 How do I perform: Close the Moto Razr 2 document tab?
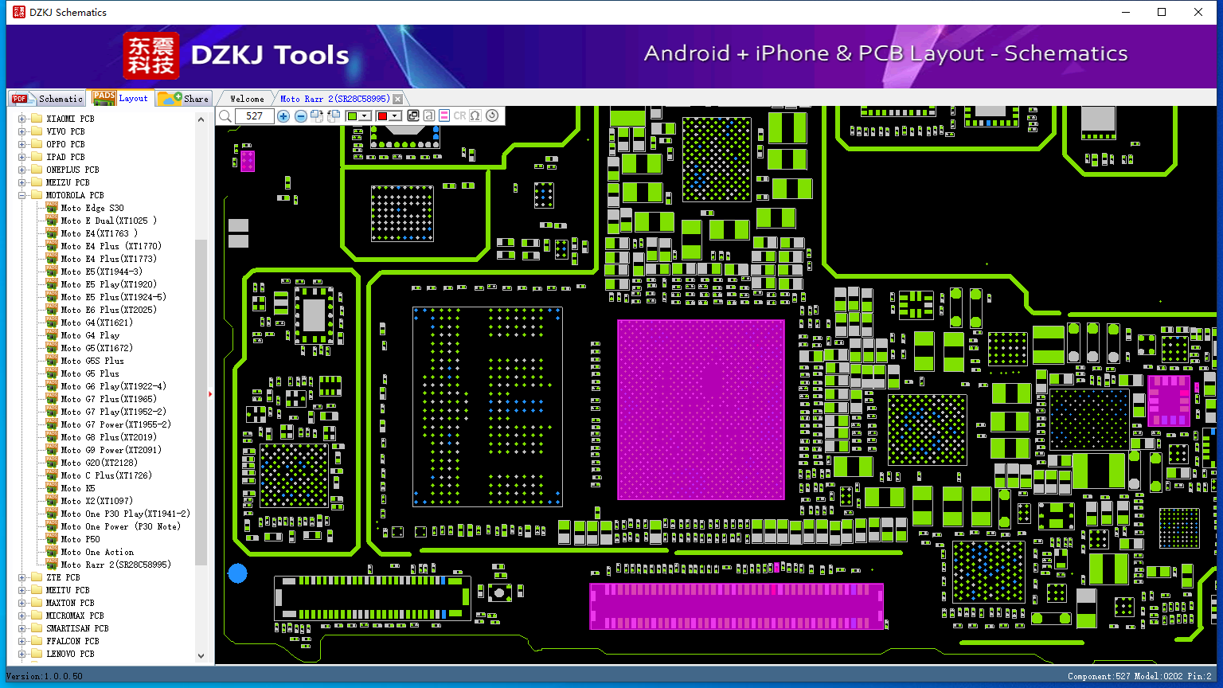pos(397,99)
